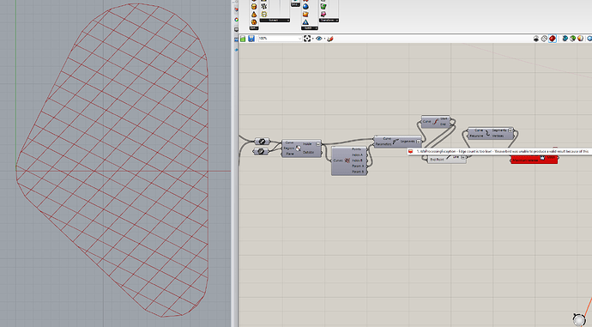Click the blue triangle mesh component icon

click(305, 22)
